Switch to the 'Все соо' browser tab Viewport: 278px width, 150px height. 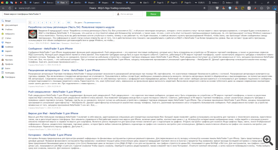[x=49, y=3]
